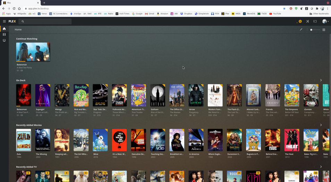Show next items in On Deck
This screenshot has width=331, height=182.
click(321, 80)
